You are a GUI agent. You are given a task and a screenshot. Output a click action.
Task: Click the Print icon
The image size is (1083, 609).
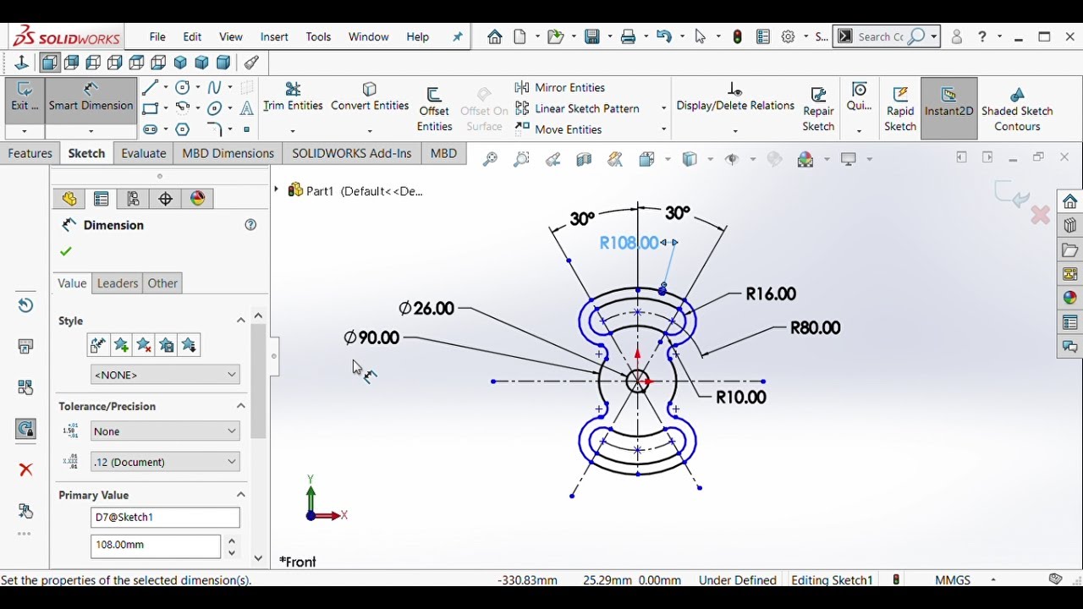(628, 36)
